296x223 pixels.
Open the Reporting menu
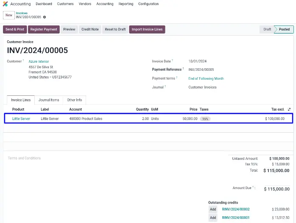[x=126, y=4]
